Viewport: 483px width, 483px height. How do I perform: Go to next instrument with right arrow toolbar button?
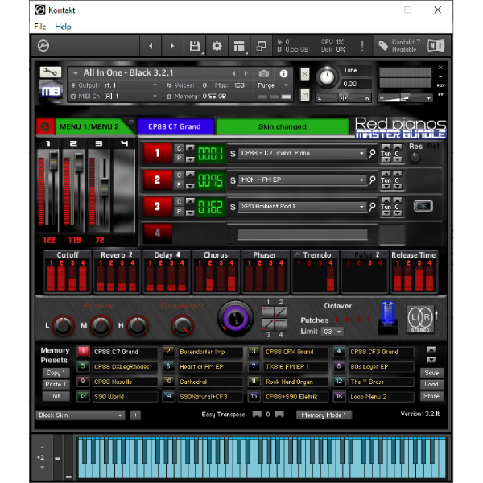(172, 46)
